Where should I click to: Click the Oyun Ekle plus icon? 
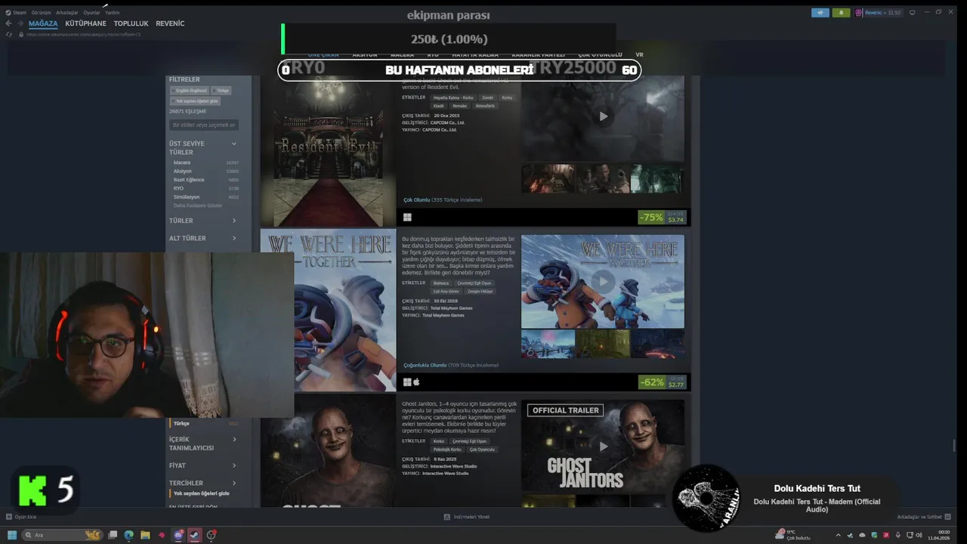point(9,517)
